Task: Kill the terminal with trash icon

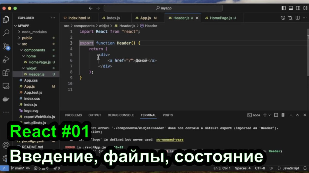Action: [283, 115]
